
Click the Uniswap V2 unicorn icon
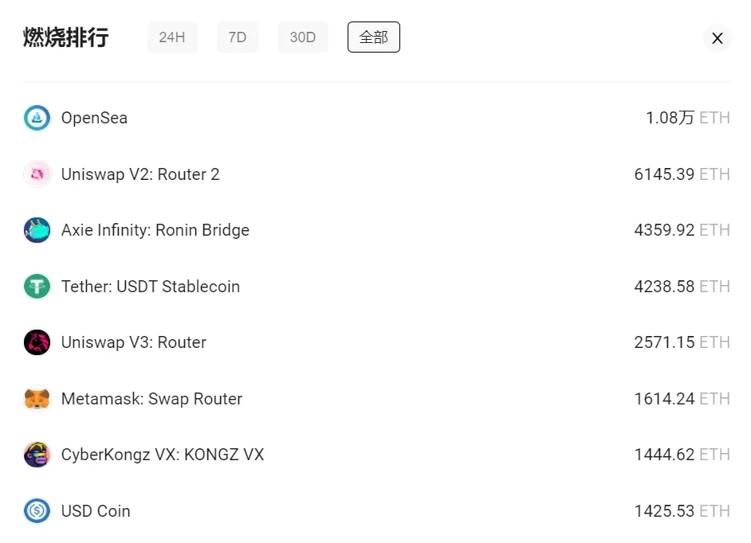point(37,174)
